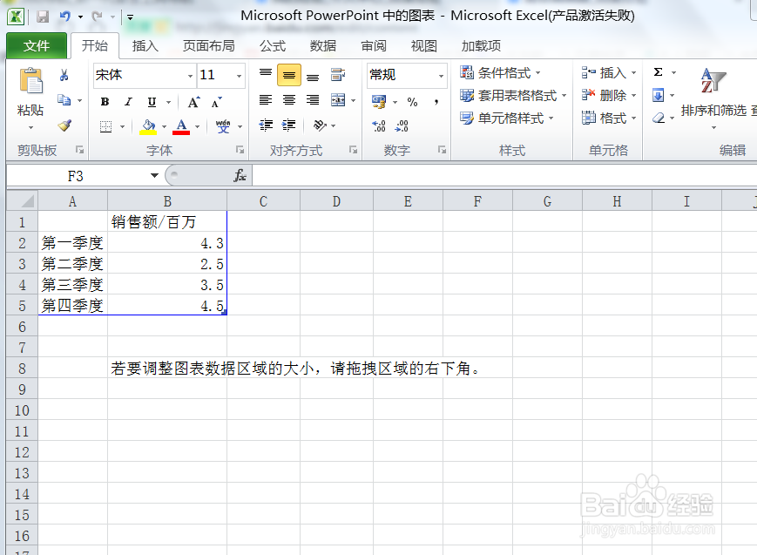Open the paste options arrow under 粘贴

pyautogui.click(x=30, y=127)
